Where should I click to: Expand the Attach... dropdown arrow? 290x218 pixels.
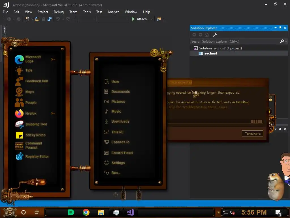(152, 19)
